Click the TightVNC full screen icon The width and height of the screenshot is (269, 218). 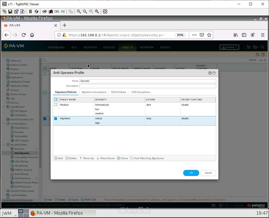pyautogui.click(x=105, y=12)
